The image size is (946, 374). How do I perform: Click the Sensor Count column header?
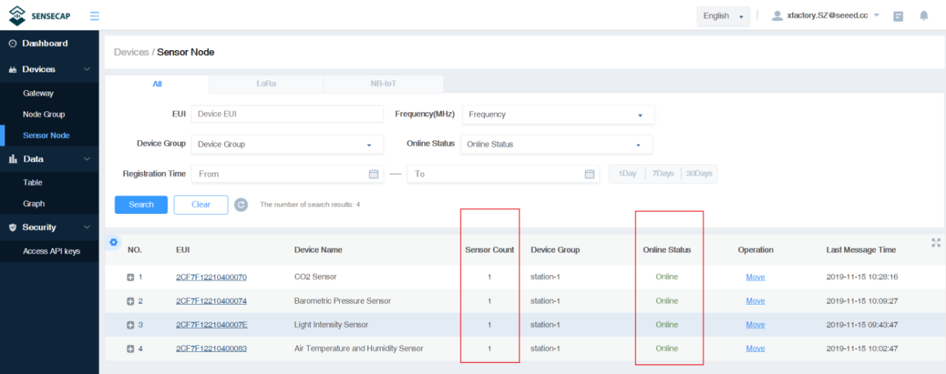(x=489, y=250)
